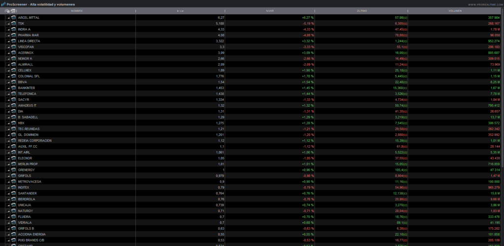Open new chart for ALMIRALL

[13, 64]
